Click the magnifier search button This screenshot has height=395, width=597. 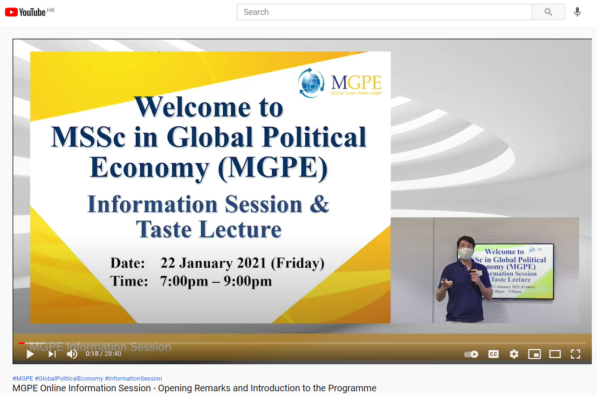(548, 12)
